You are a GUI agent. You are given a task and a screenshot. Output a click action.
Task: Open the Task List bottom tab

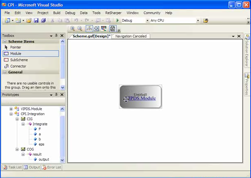(12, 167)
